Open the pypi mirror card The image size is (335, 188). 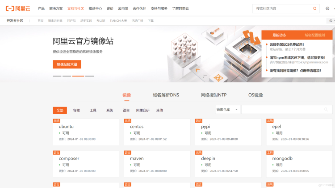coord(228,132)
